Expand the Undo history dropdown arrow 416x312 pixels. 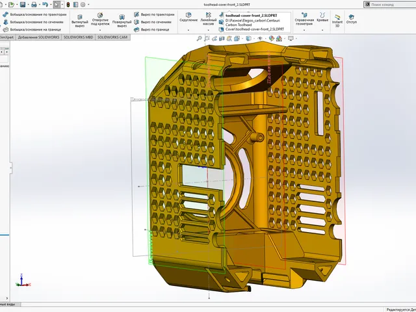pos(51,5)
